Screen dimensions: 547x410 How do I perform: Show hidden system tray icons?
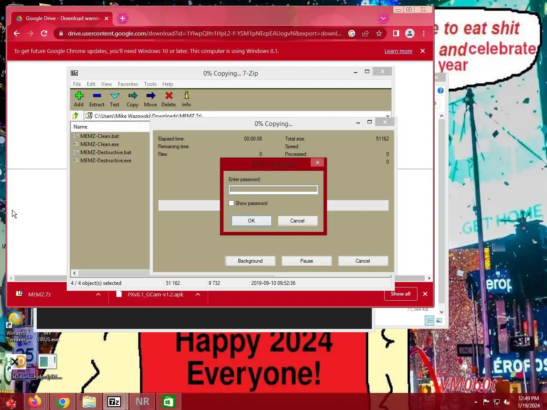[x=476, y=402]
